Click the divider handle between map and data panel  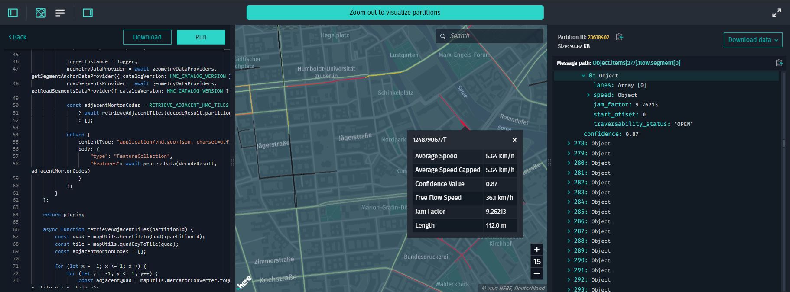coord(549,162)
